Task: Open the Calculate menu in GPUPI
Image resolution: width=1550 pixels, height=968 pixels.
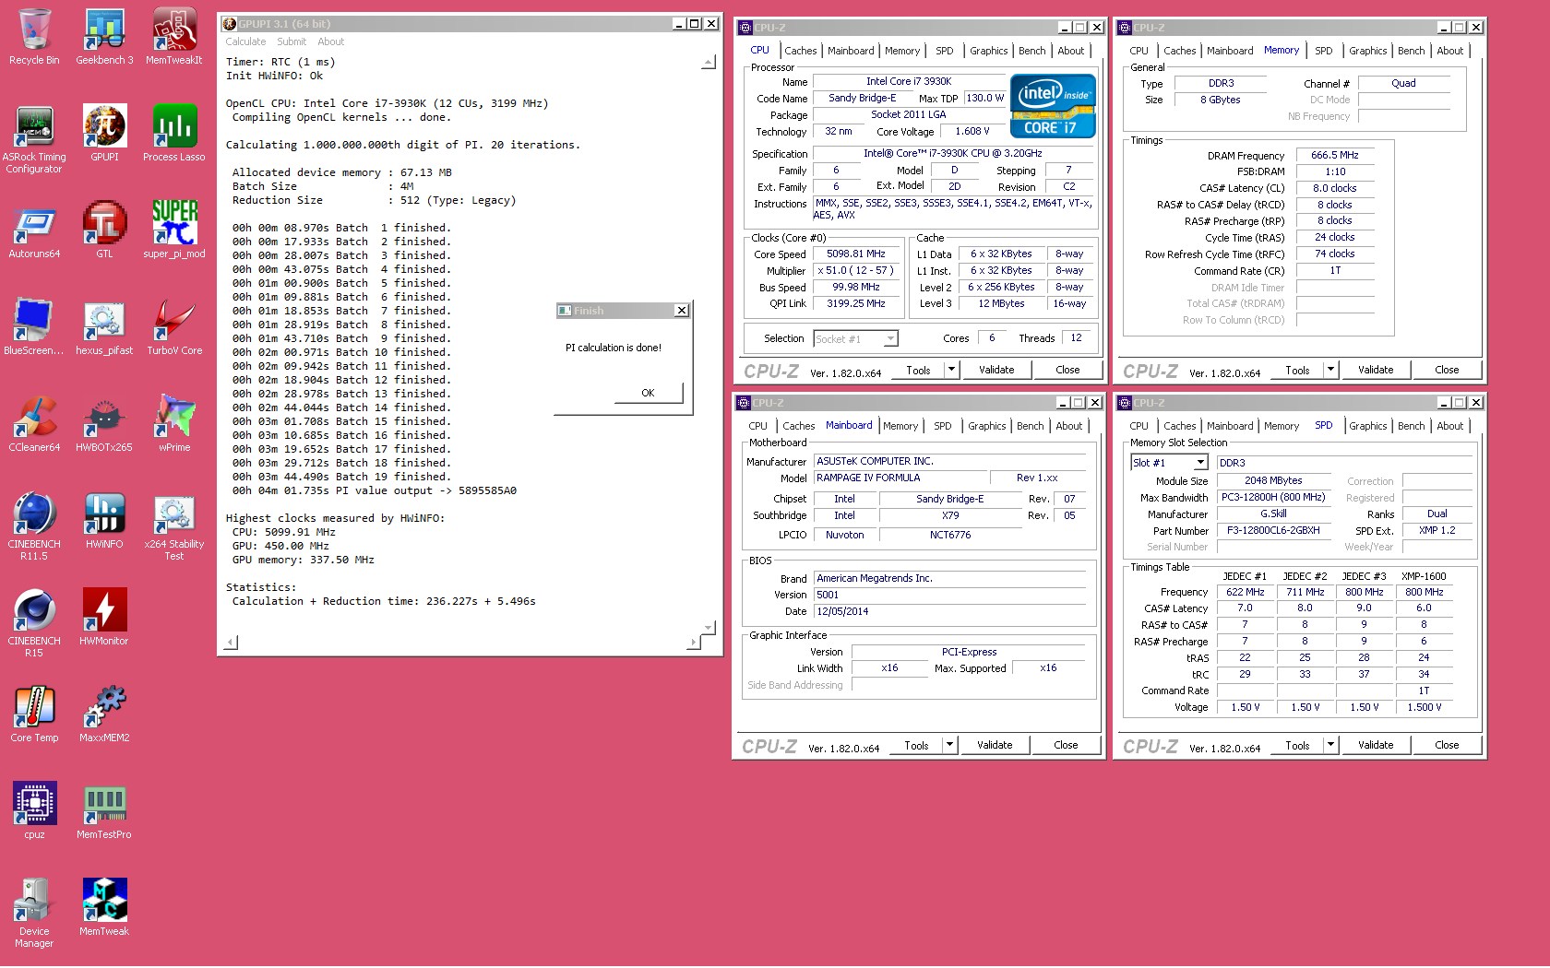Action: pos(245,41)
